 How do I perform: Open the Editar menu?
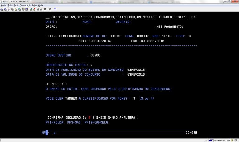(11, 5)
